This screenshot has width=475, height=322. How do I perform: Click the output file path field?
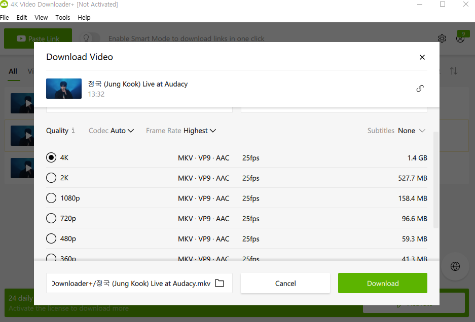pos(139,283)
